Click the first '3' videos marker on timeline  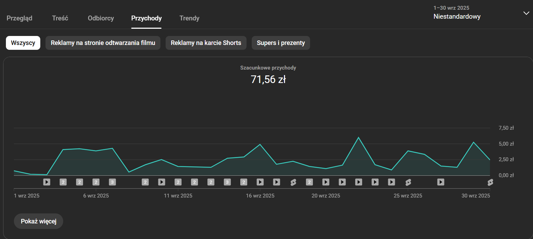[112, 182]
